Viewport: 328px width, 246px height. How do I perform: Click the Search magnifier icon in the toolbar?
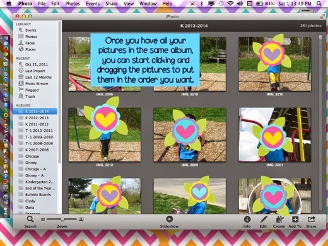tap(30, 220)
